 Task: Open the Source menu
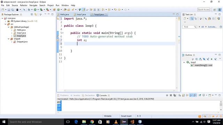tap(15, 6)
